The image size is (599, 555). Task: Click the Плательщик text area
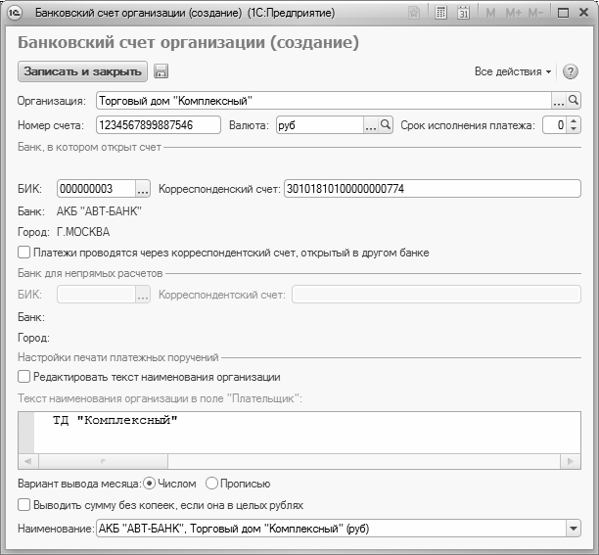coord(299,433)
